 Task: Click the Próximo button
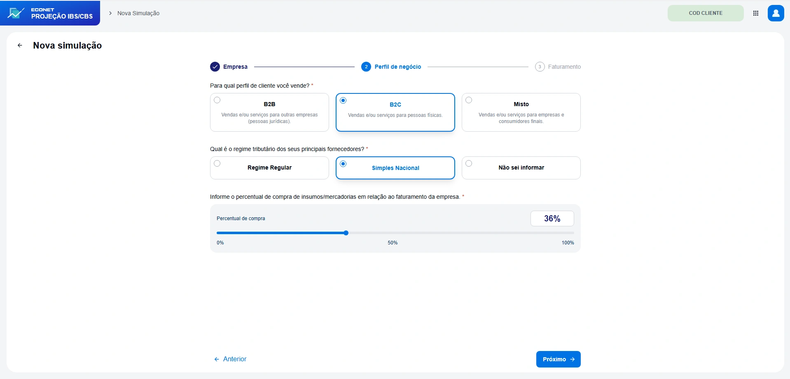pos(558,359)
